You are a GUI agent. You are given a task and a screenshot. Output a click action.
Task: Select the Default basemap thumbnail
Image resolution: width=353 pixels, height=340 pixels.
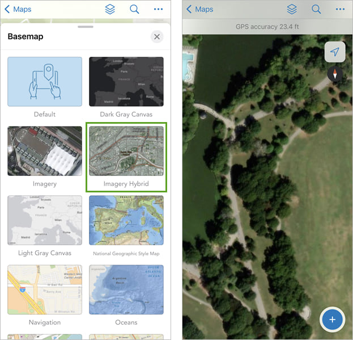(45, 82)
